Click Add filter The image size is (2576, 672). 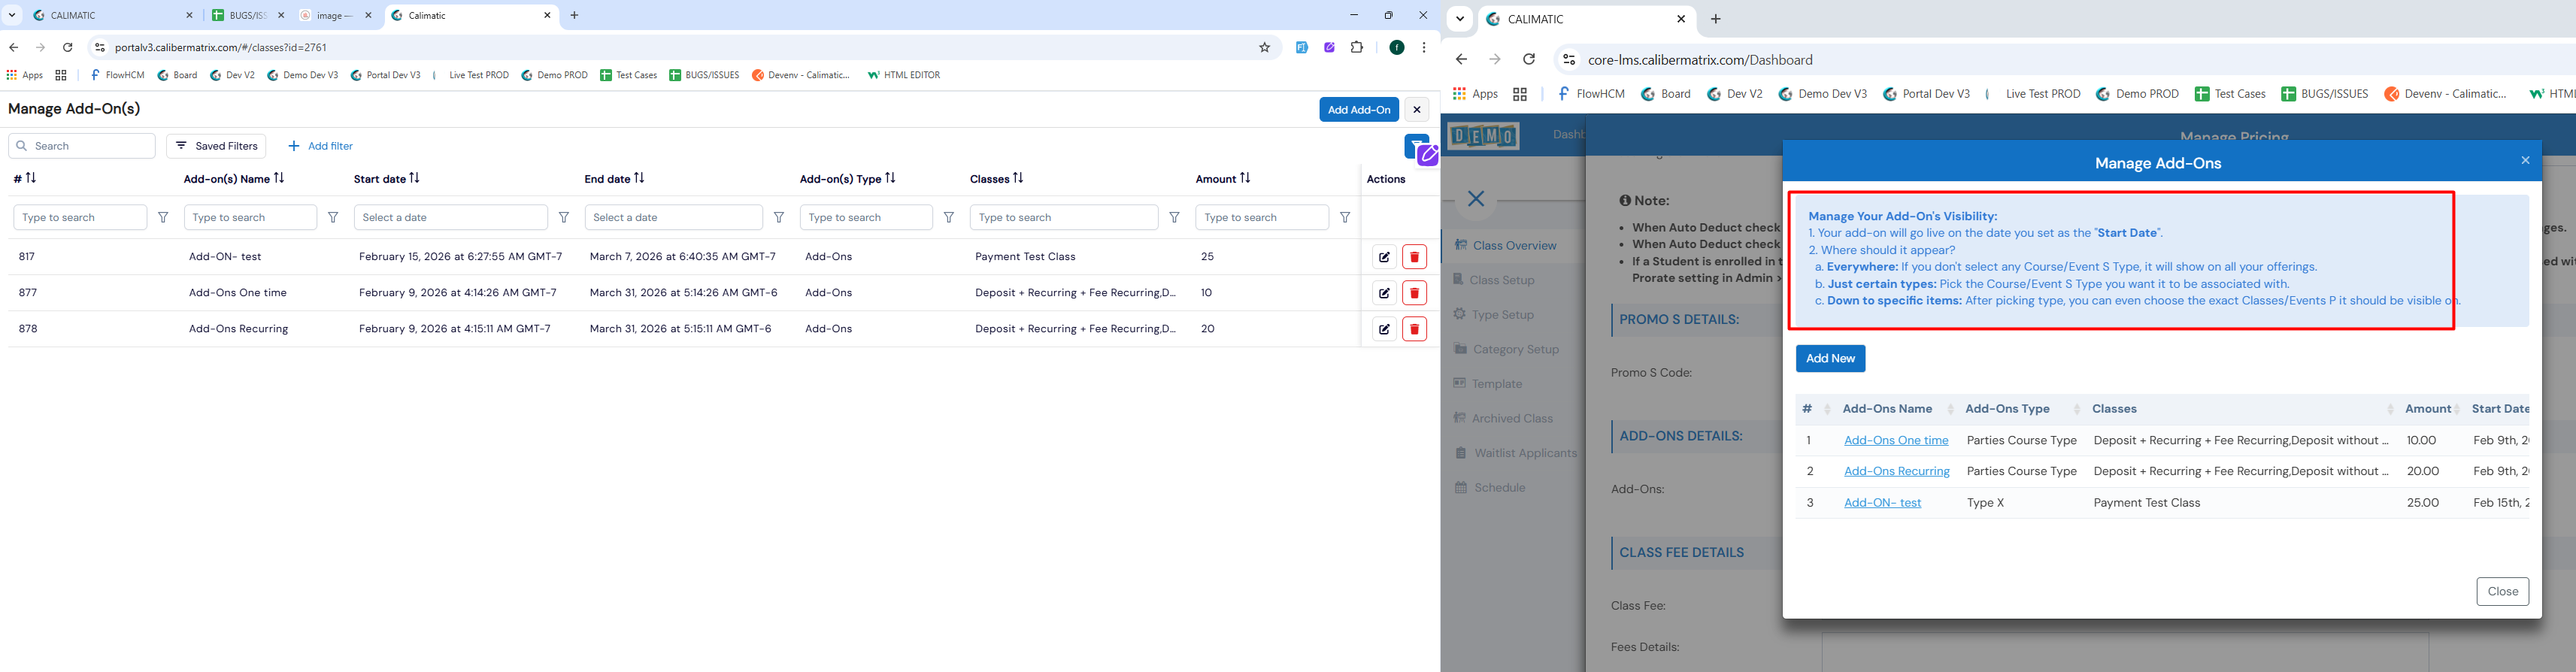(x=320, y=146)
